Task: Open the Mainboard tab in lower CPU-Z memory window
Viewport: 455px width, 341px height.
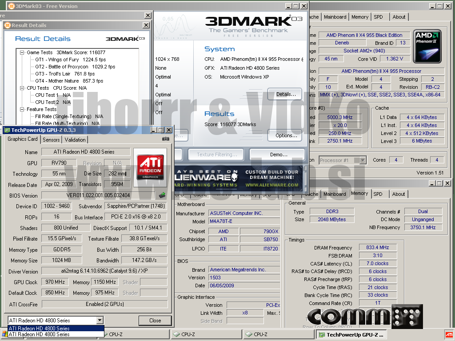Action: point(335,194)
